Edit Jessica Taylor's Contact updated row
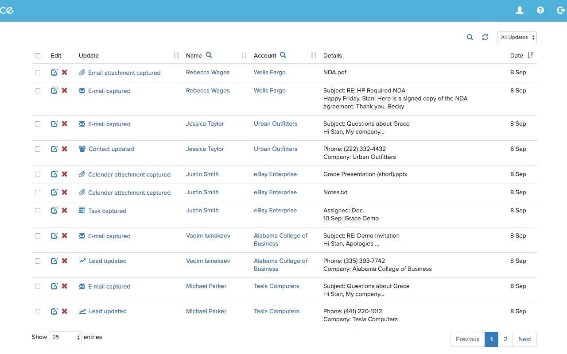 [x=54, y=149]
